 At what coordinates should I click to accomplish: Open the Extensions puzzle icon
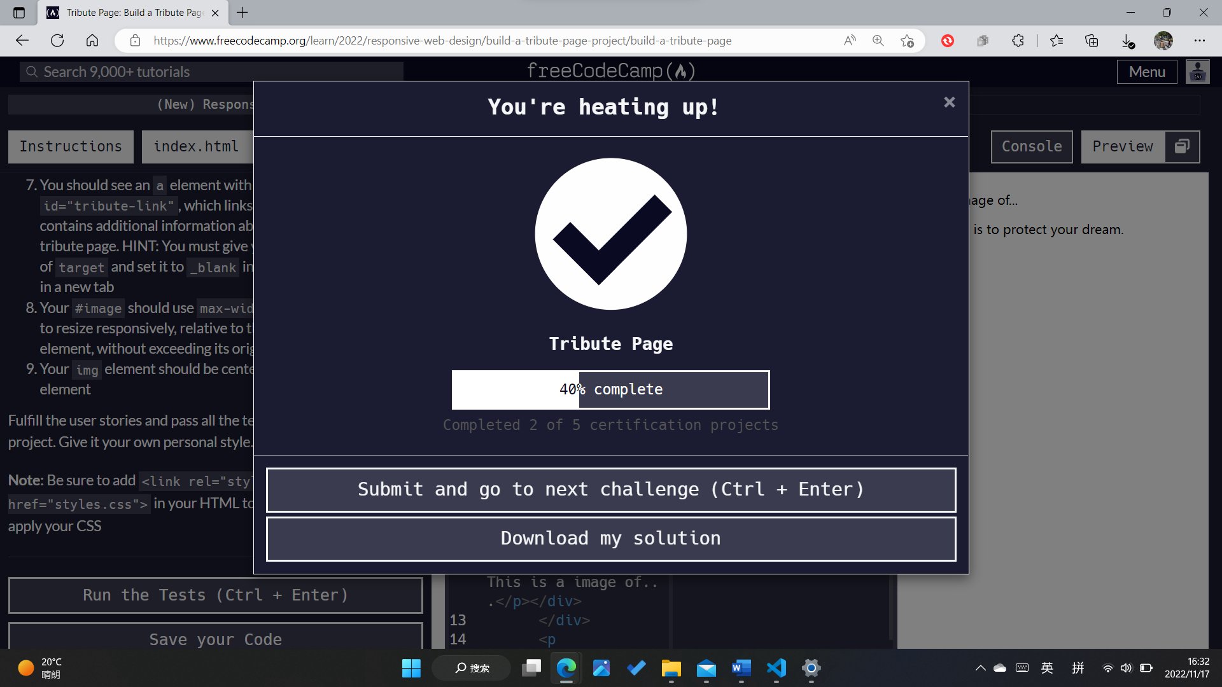click(x=1018, y=40)
